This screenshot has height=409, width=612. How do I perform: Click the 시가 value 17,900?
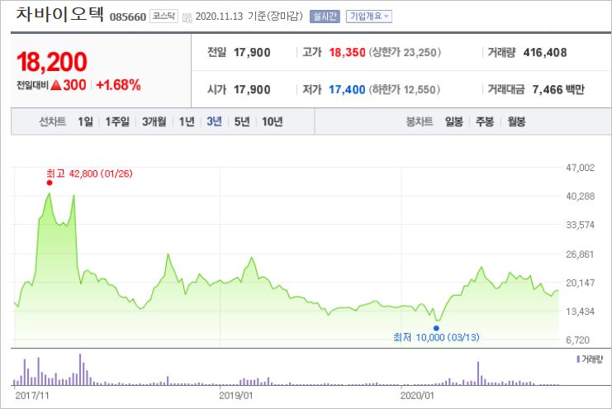coord(252,90)
